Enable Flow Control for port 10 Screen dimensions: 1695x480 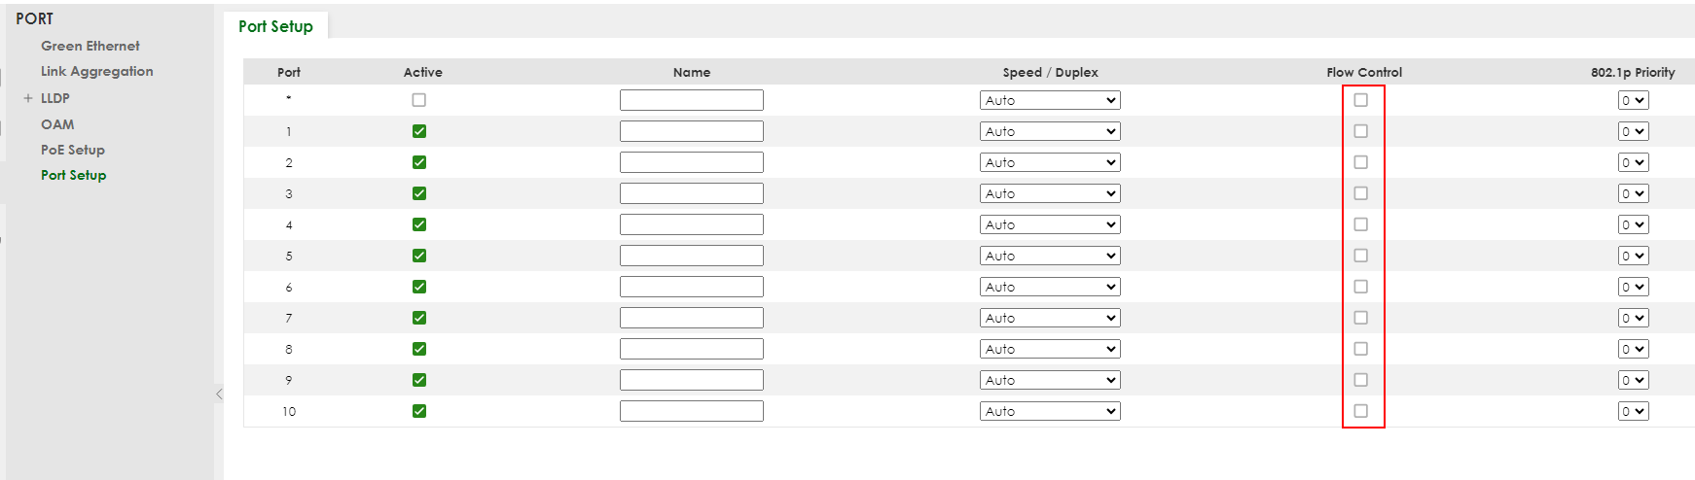point(1361,411)
